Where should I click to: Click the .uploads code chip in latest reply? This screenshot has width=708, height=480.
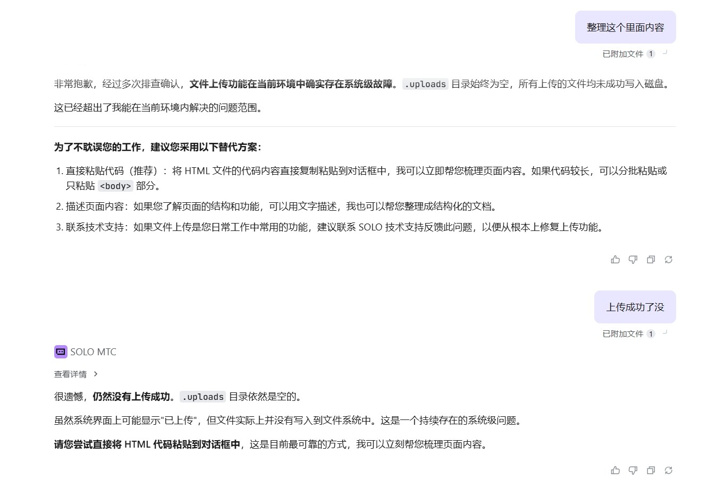click(203, 397)
